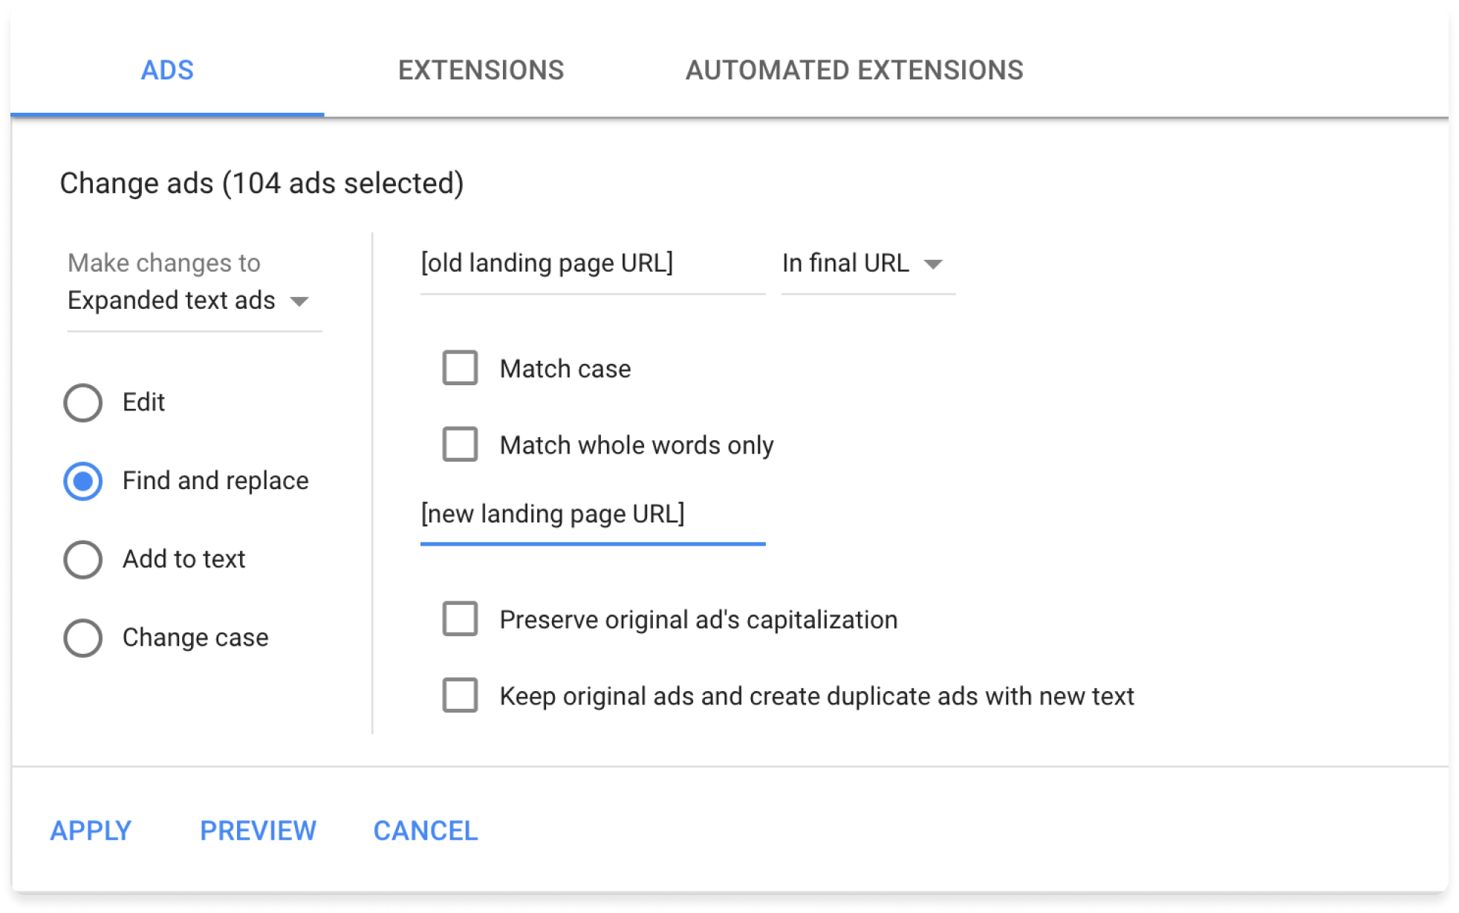
Task: Click the arrow beside Expanded text ads
Action: (299, 301)
